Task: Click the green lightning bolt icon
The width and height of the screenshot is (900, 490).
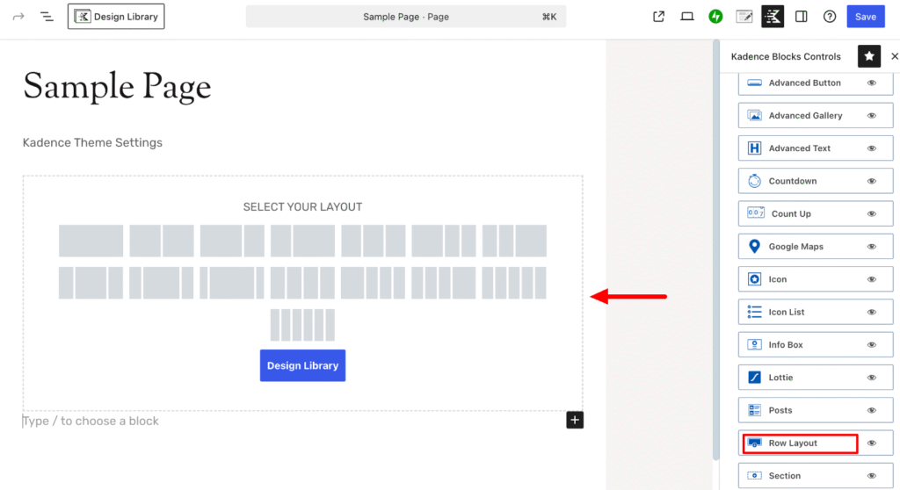Action: pyautogui.click(x=715, y=17)
